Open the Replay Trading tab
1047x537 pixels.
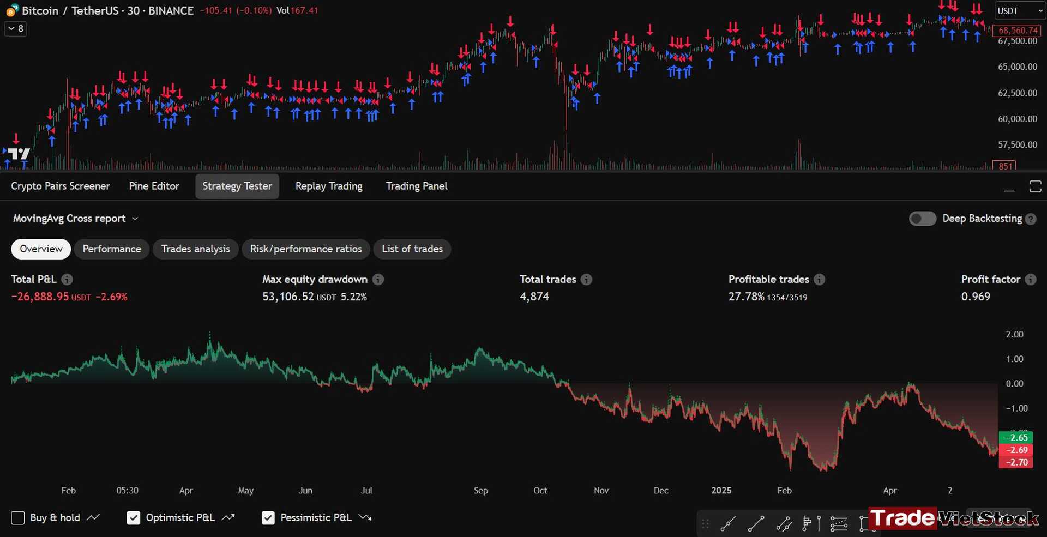329,186
